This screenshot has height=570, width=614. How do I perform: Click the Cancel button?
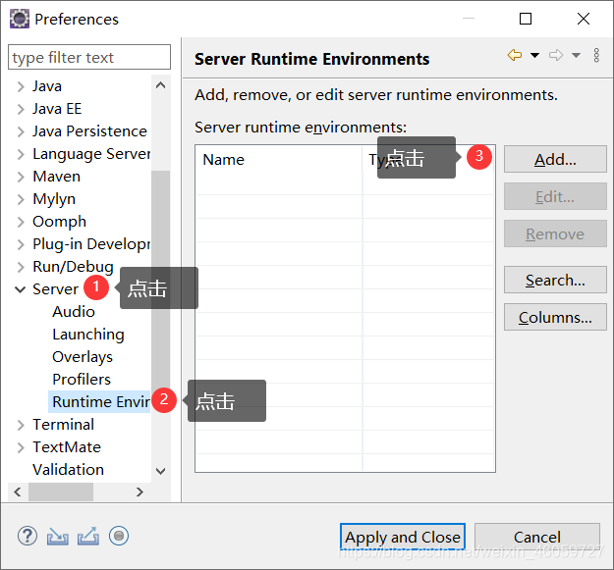(537, 537)
